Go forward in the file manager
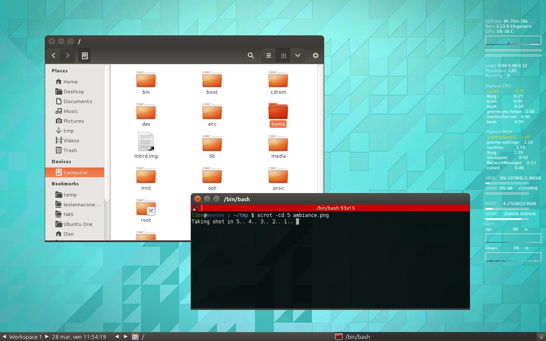The width and height of the screenshot is (546, 341). [67, 55]
